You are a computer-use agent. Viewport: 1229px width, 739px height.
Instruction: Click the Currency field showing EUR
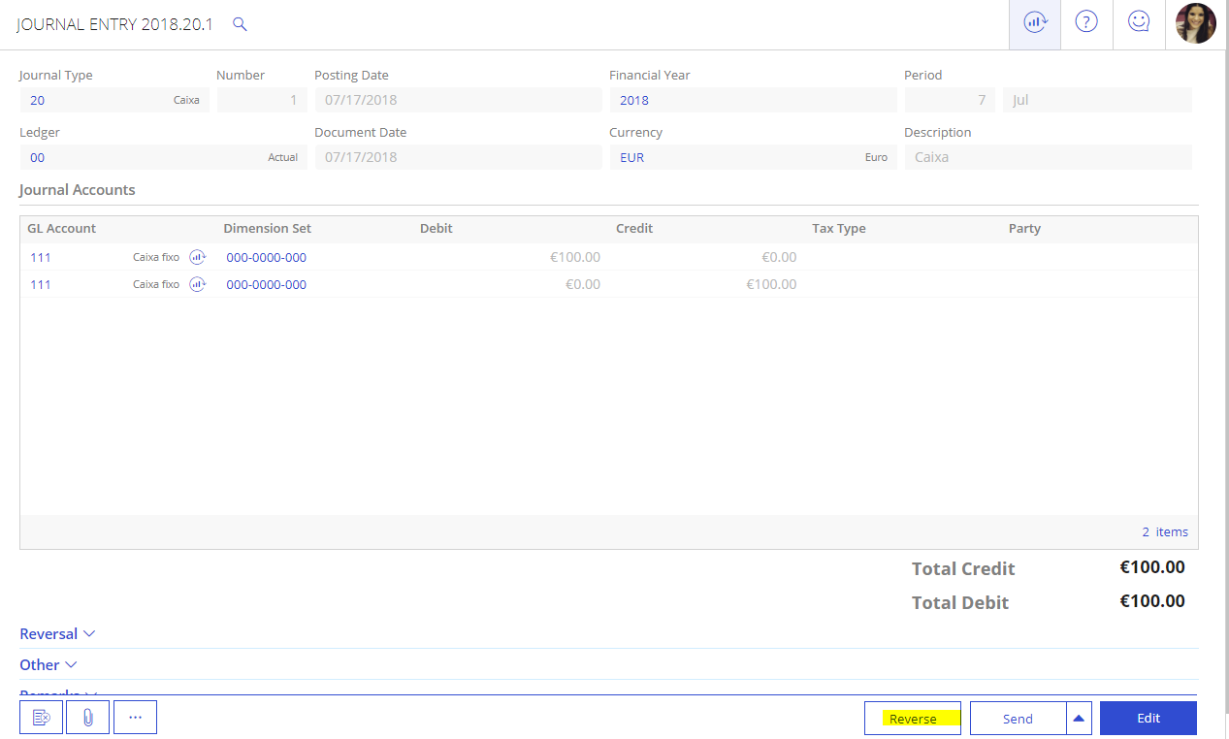pyautogui.click(x=753, y=157)
